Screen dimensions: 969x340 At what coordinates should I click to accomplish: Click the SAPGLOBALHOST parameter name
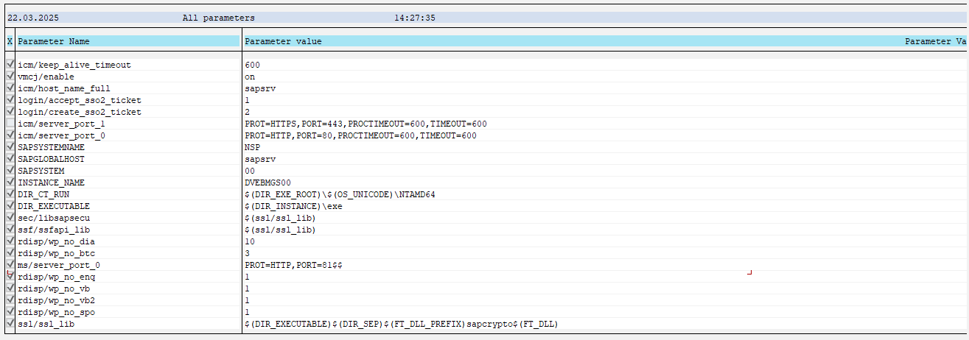tap(52, 159)
